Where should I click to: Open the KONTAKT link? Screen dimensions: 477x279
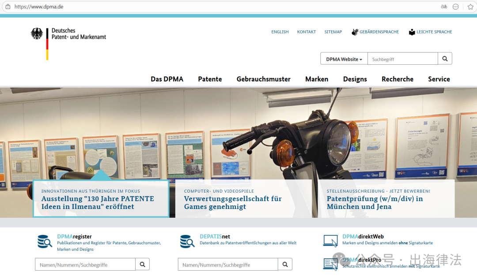[x=307, y=32]
